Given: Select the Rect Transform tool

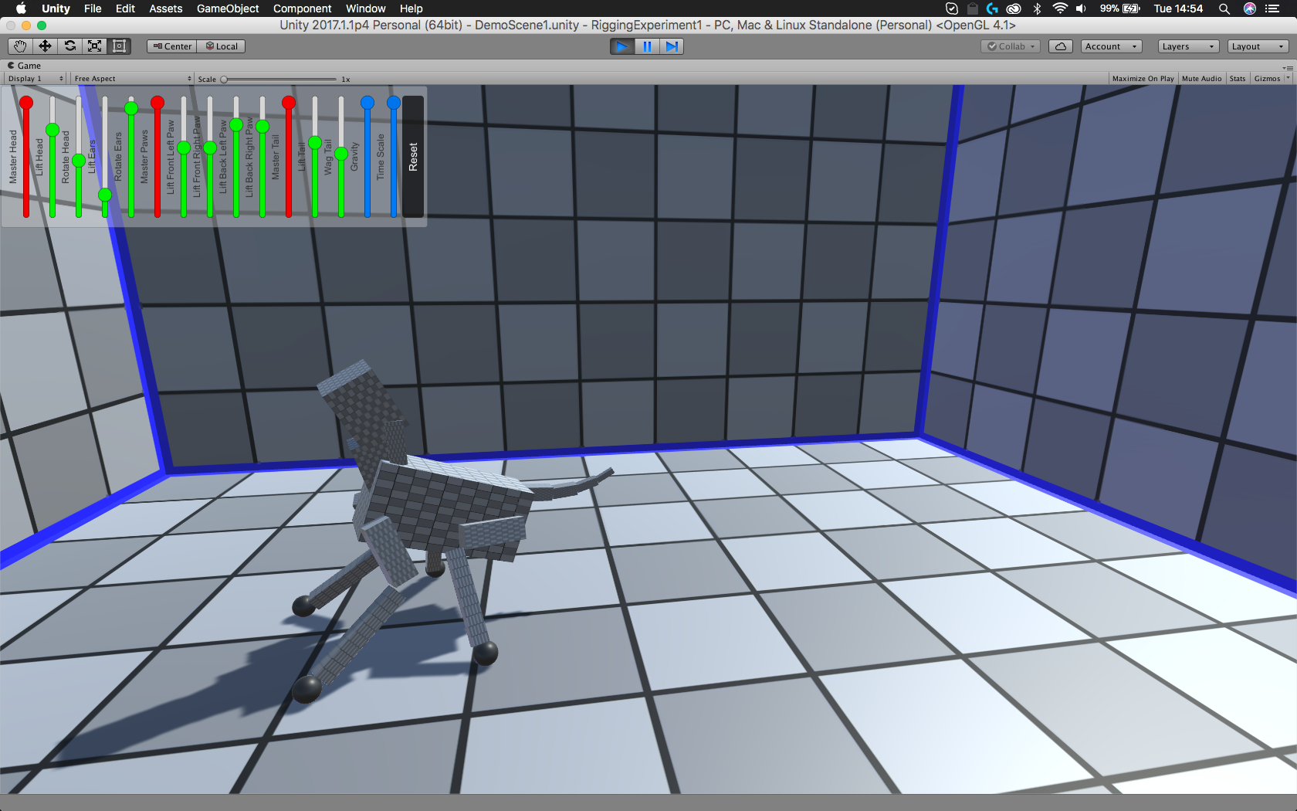Looking at the screenshot, I should click(119, 46).
